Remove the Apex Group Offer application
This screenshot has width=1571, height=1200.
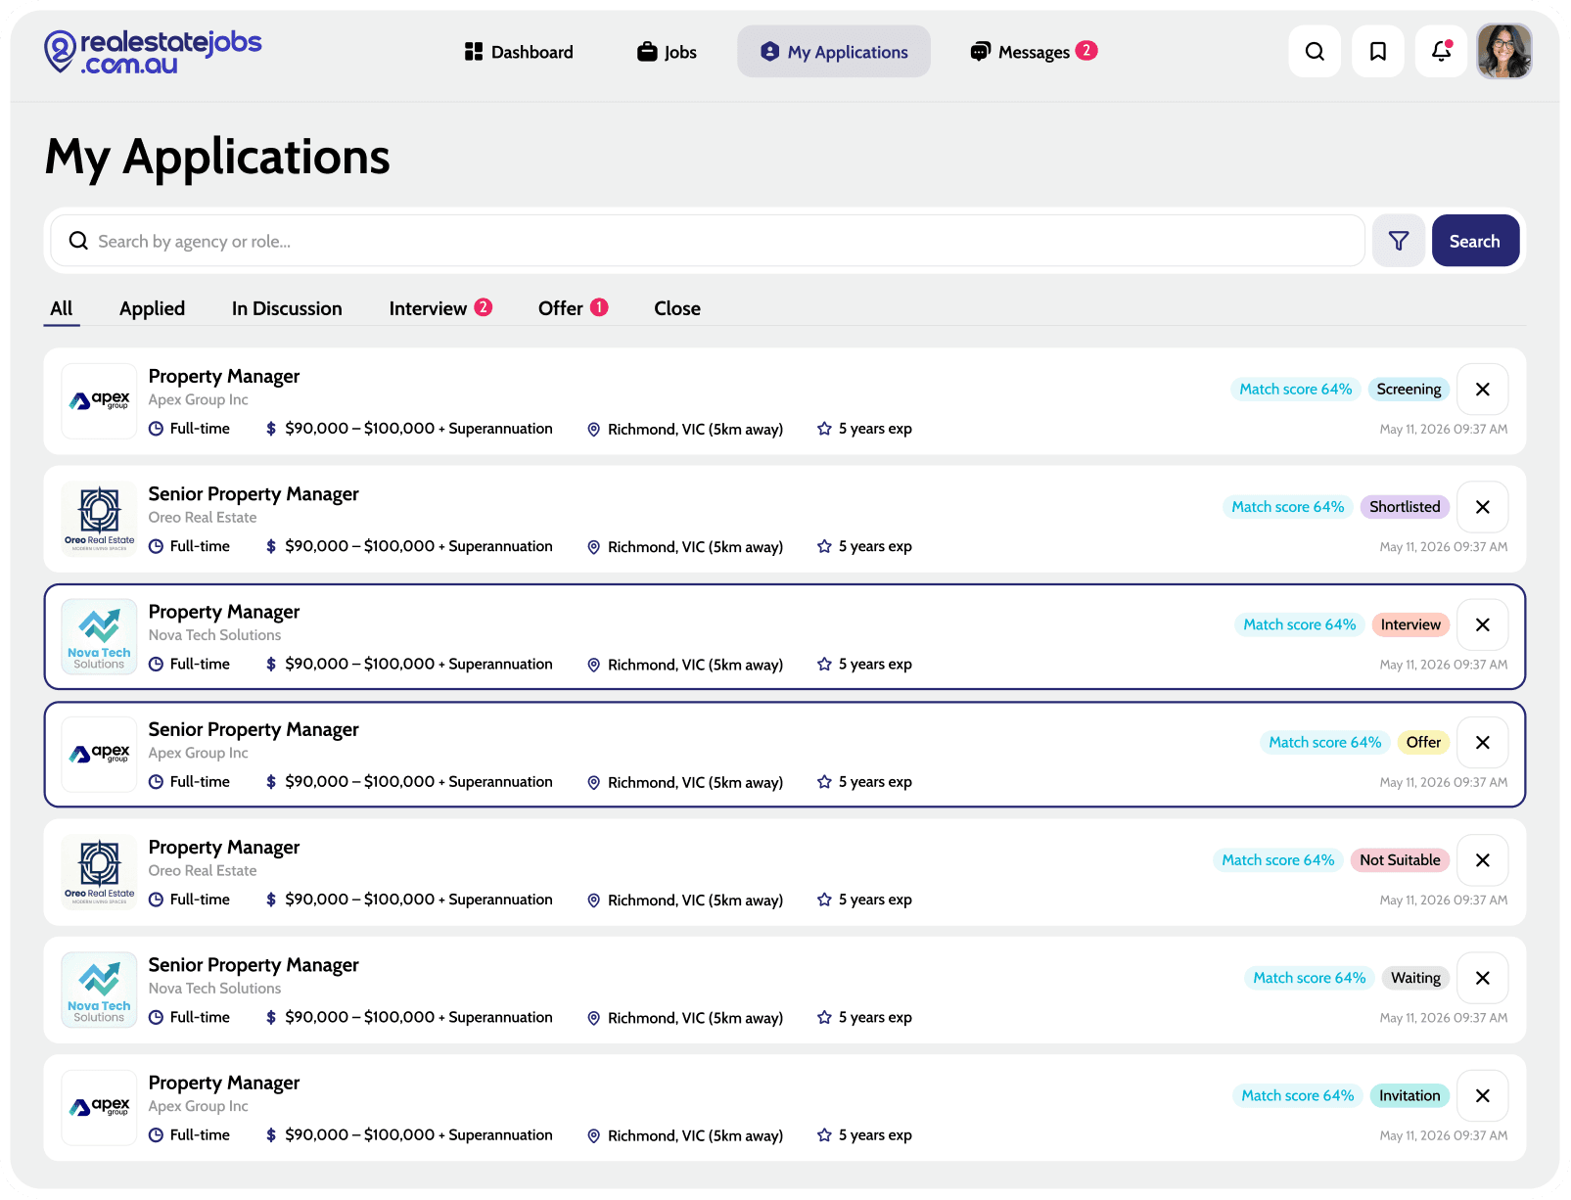click(1482, 742)
